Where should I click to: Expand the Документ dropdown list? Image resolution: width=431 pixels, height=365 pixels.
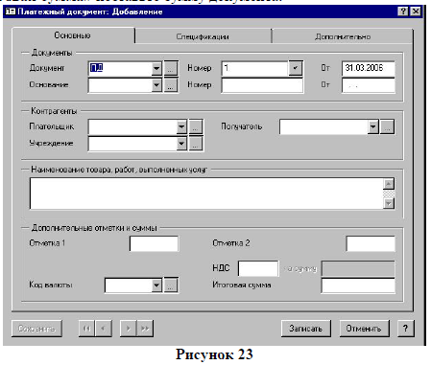click(x=156, y=68)
